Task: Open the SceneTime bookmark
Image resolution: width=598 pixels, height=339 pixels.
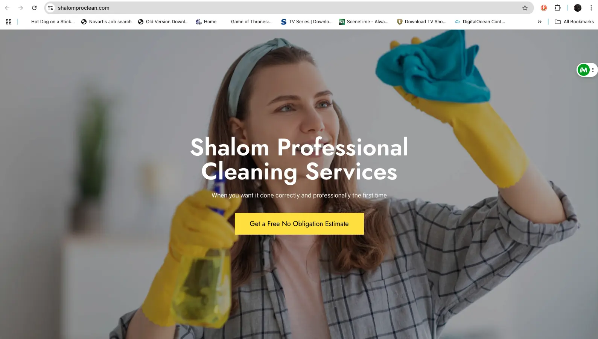Action: pyautogui.click(x=364, y=22)
